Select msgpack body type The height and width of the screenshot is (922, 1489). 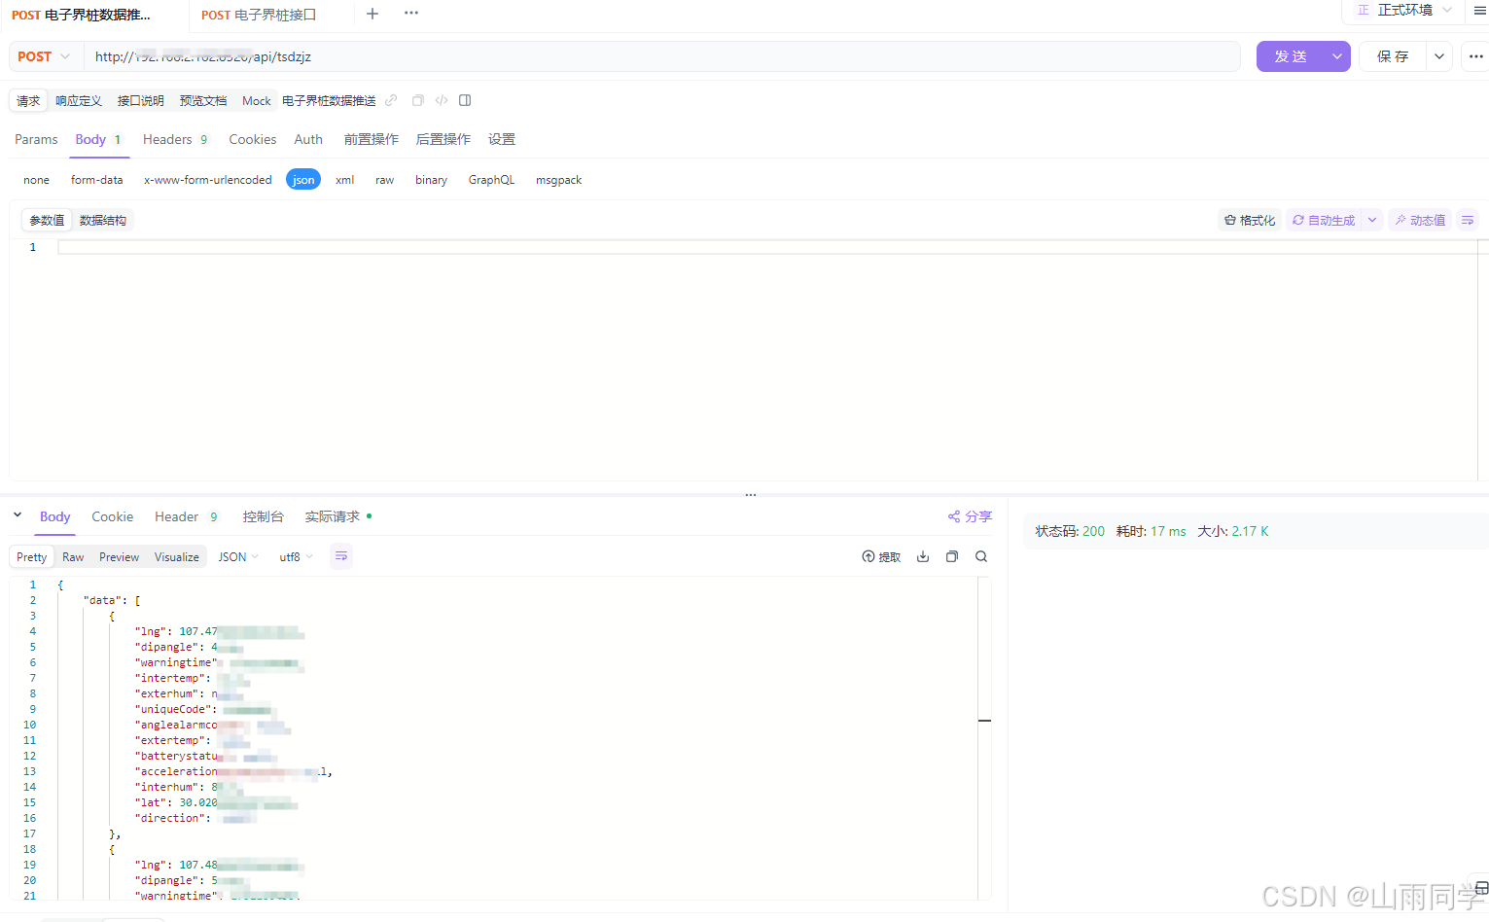click(x=558, y=180)
